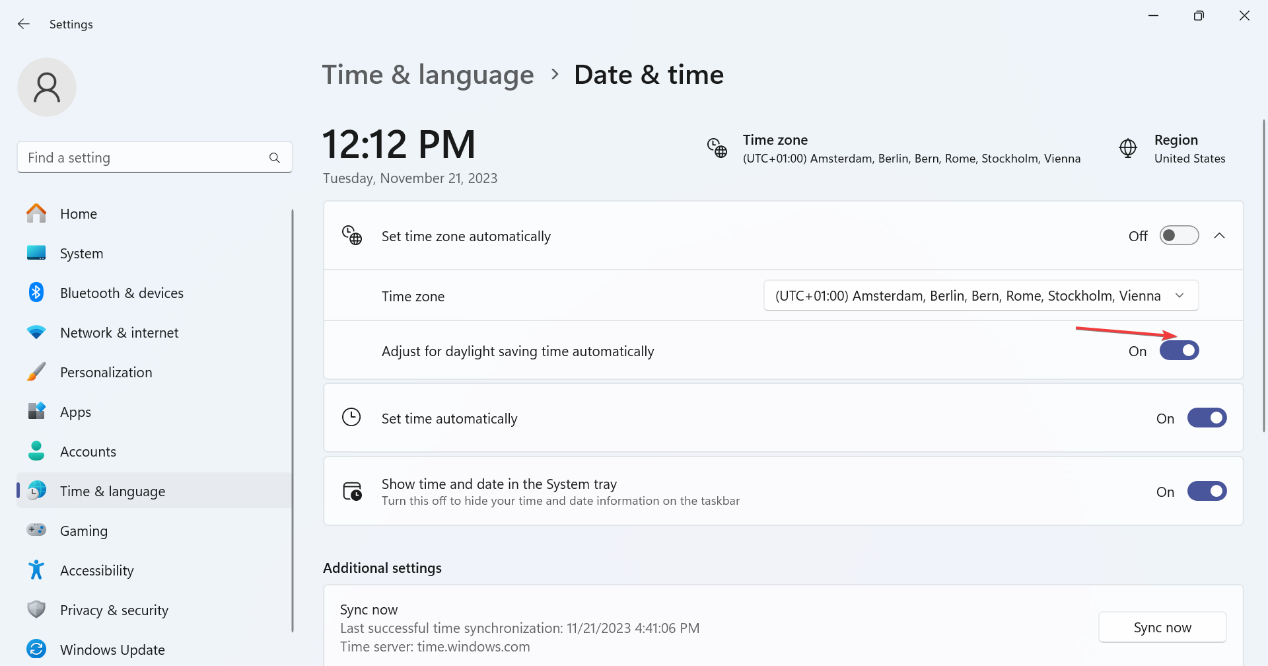Go to Accounts settings page
This screenshot has height=666, width=1268.
click(88, 451)
